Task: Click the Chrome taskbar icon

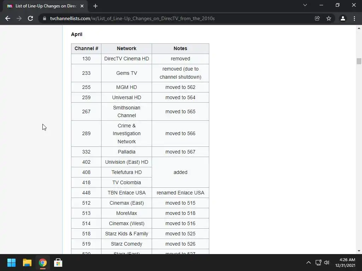Action: [42, 263]
